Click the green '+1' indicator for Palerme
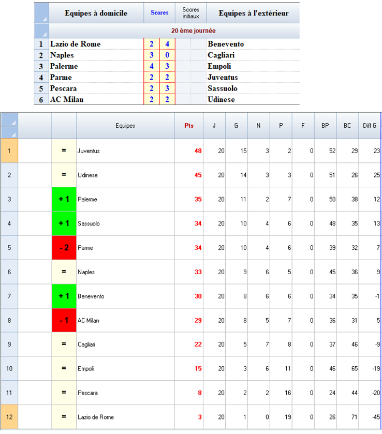Screen dimensions: 382x434 click(x=64, y=199)
